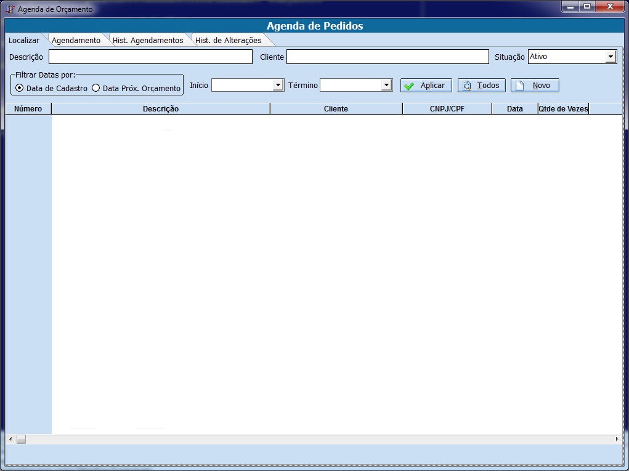Maximize the Agenda de Orçamento window
Image resolution: width=629 pixels, height=471 pixels.
587,6
